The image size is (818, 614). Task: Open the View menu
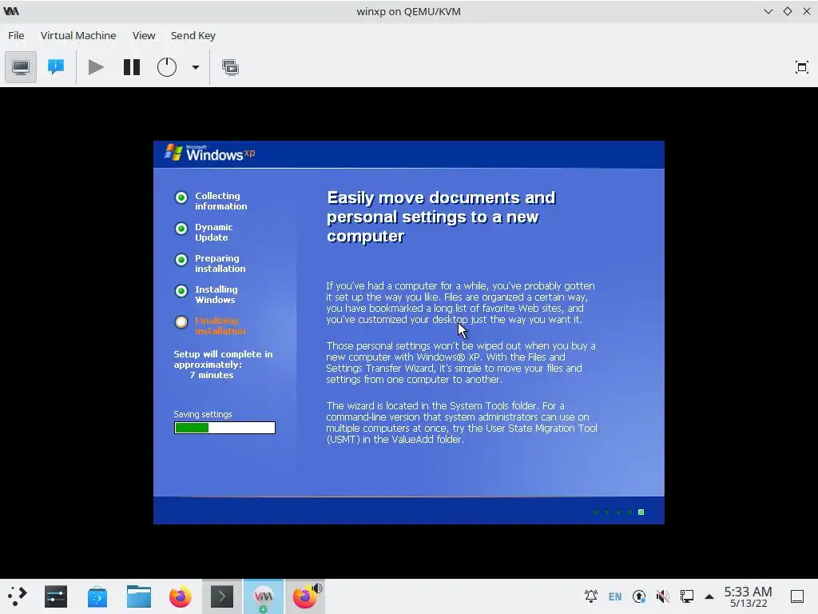coord(144,35)
